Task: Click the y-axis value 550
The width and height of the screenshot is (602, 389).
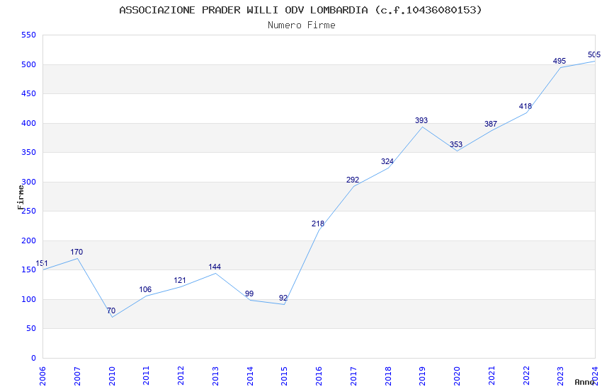Action: pos(28,35)
